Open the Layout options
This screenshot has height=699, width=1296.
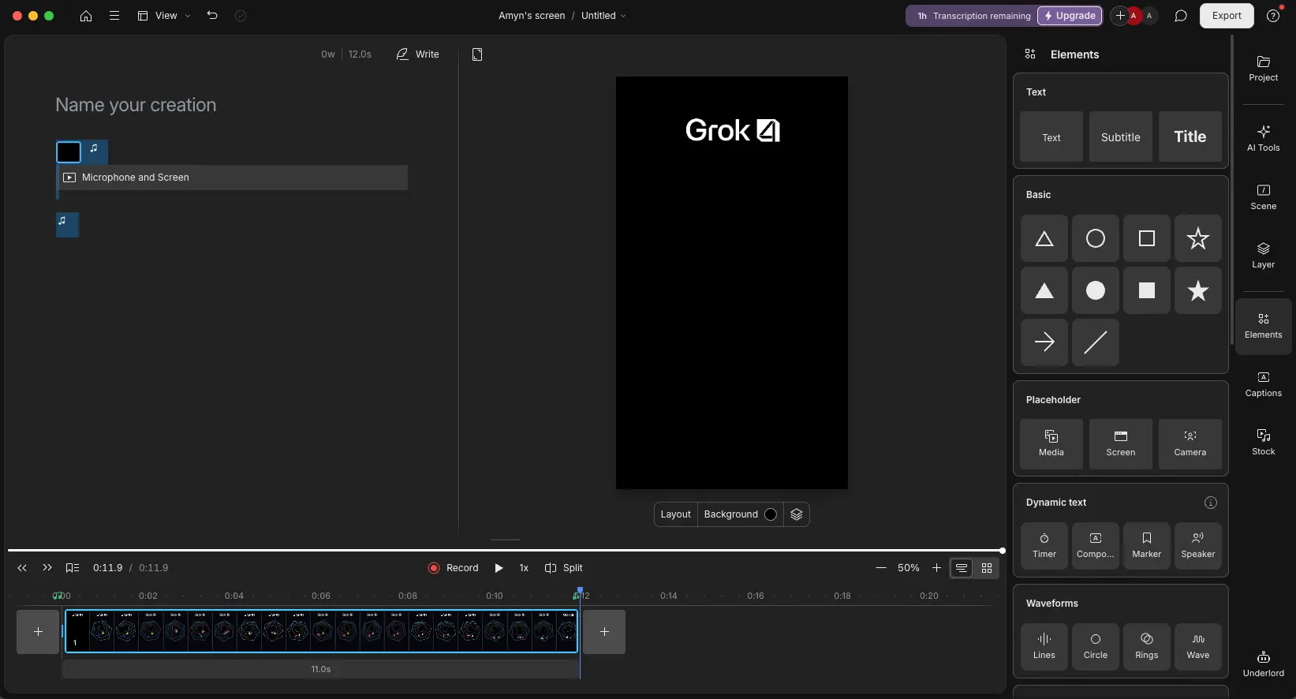(675, 514)
